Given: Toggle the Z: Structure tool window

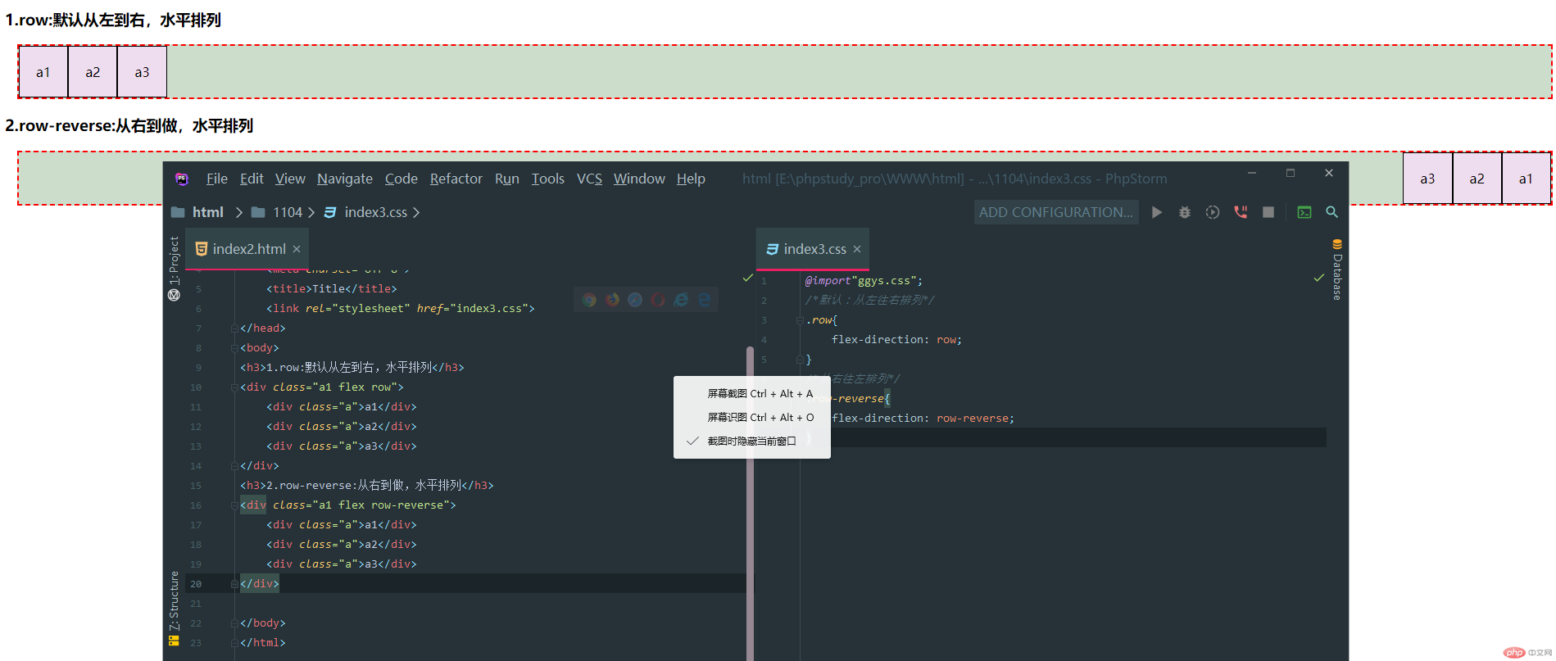Looking at the screenshot, I should [174, 609].
